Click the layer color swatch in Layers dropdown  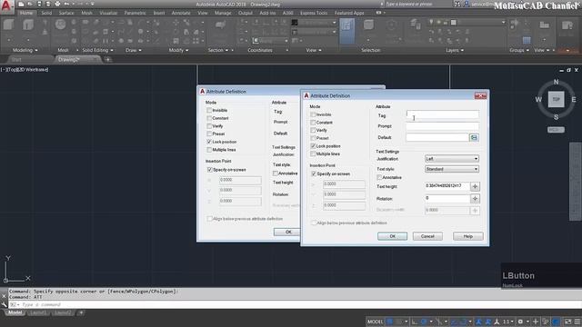click(x=454, y=23)
